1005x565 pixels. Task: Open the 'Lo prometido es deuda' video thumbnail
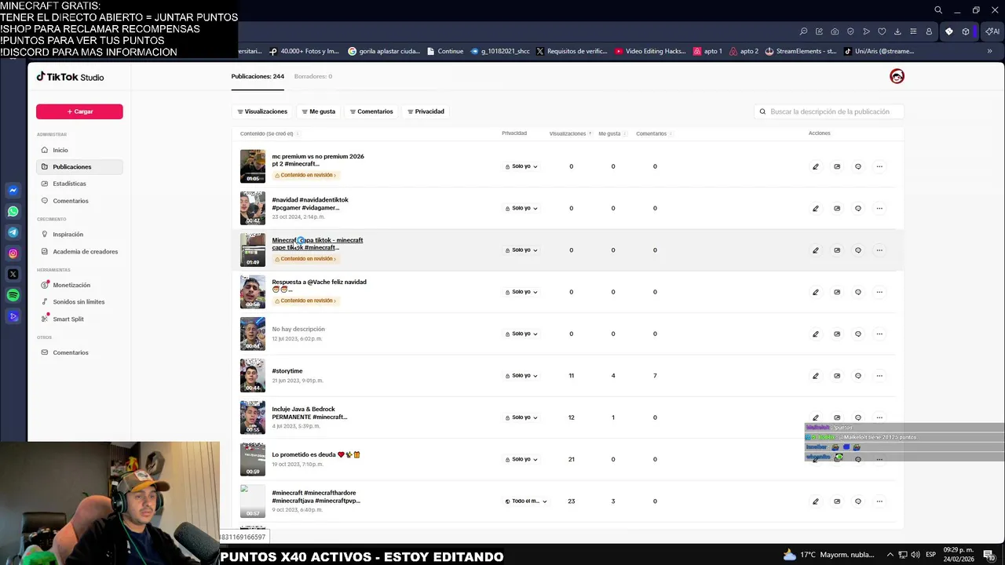coord(253,459)
